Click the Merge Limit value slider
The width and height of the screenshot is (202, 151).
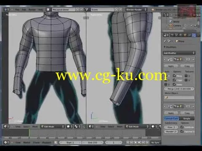[x=179, y=89]
